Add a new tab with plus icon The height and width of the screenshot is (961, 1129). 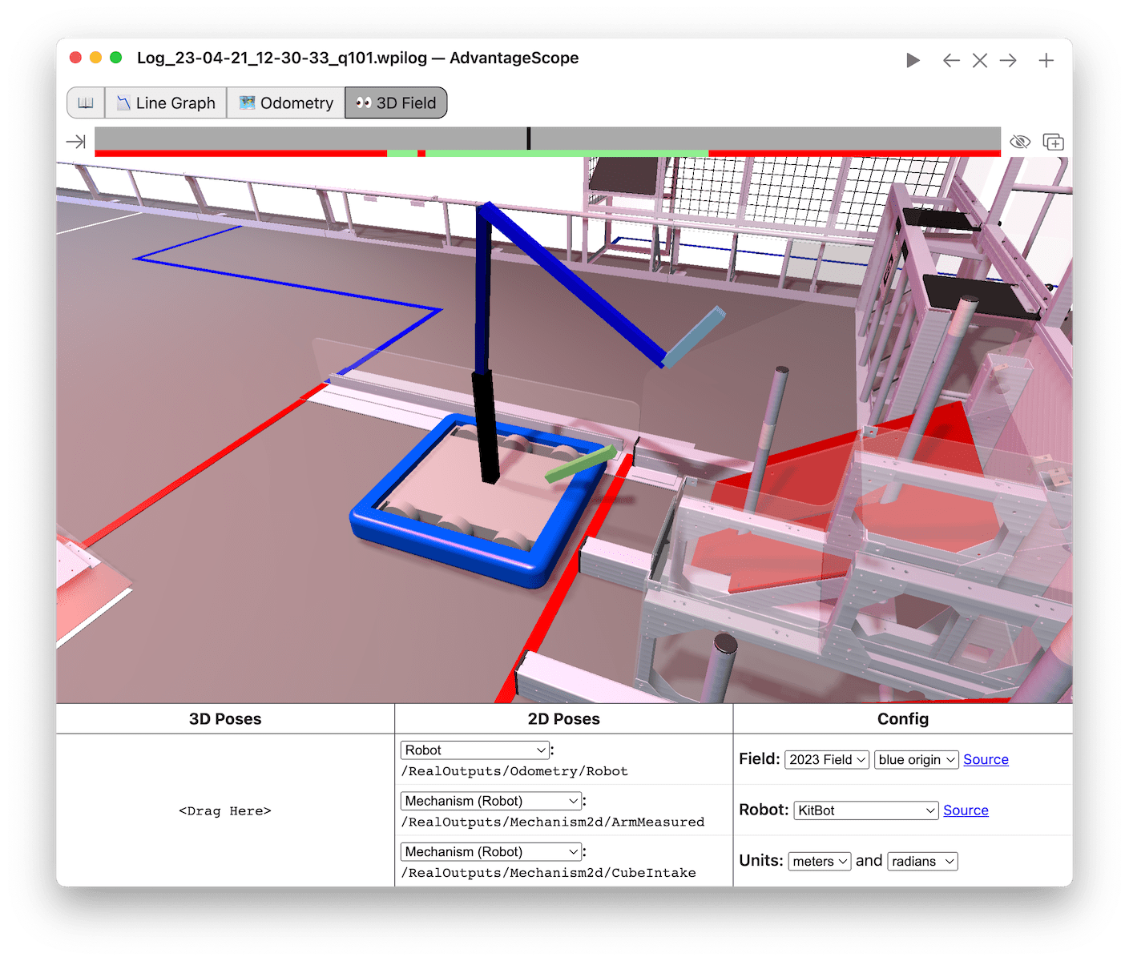(x=1046, y=61)
